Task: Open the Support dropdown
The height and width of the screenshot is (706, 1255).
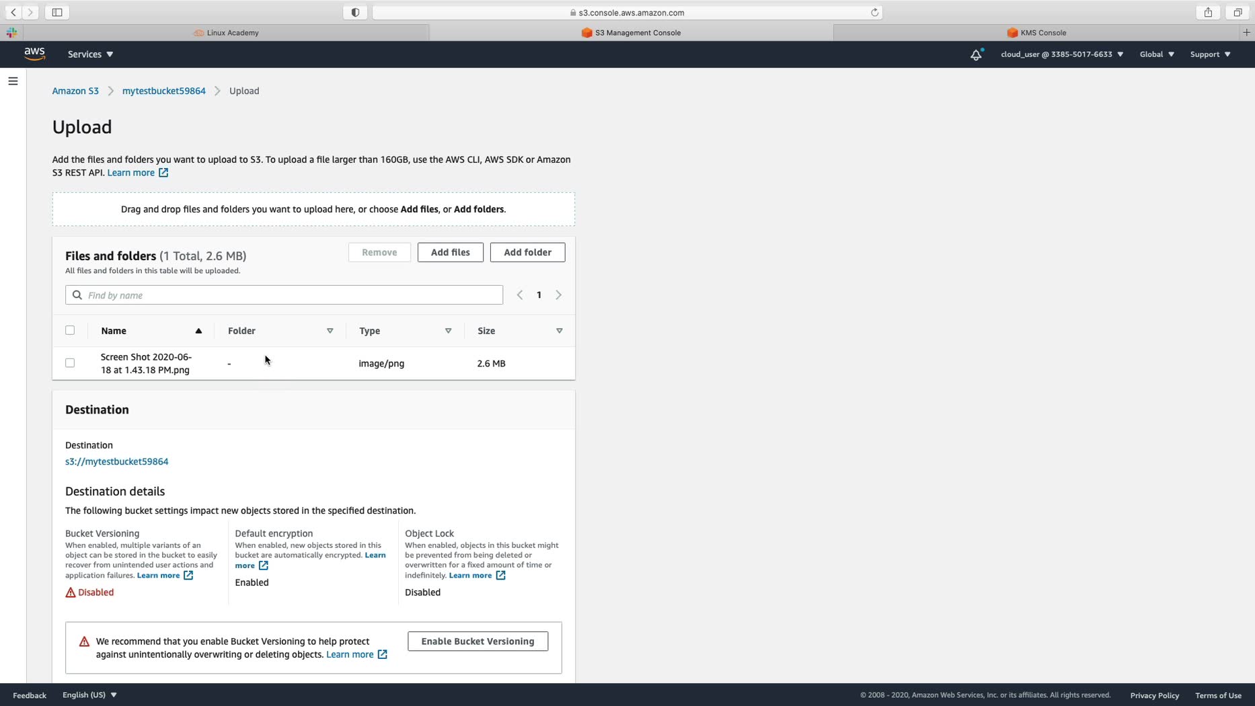Action: (1211, 54)
